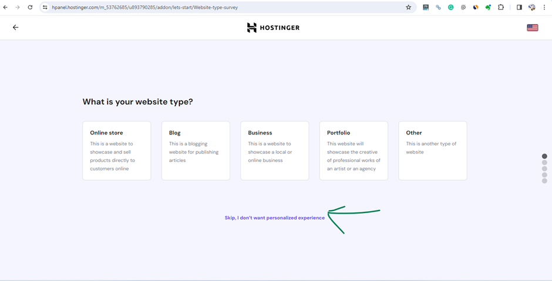
Task: Open the blue chain-link extension
Action: [x=438, y=7]
